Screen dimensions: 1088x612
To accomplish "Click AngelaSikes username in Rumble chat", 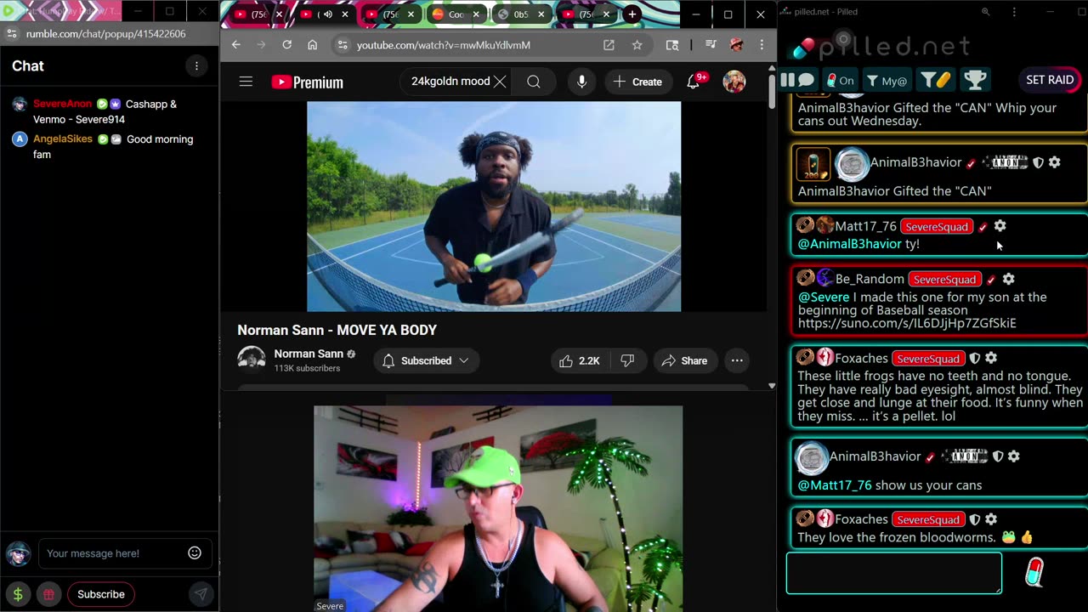I will click(63, 139).
